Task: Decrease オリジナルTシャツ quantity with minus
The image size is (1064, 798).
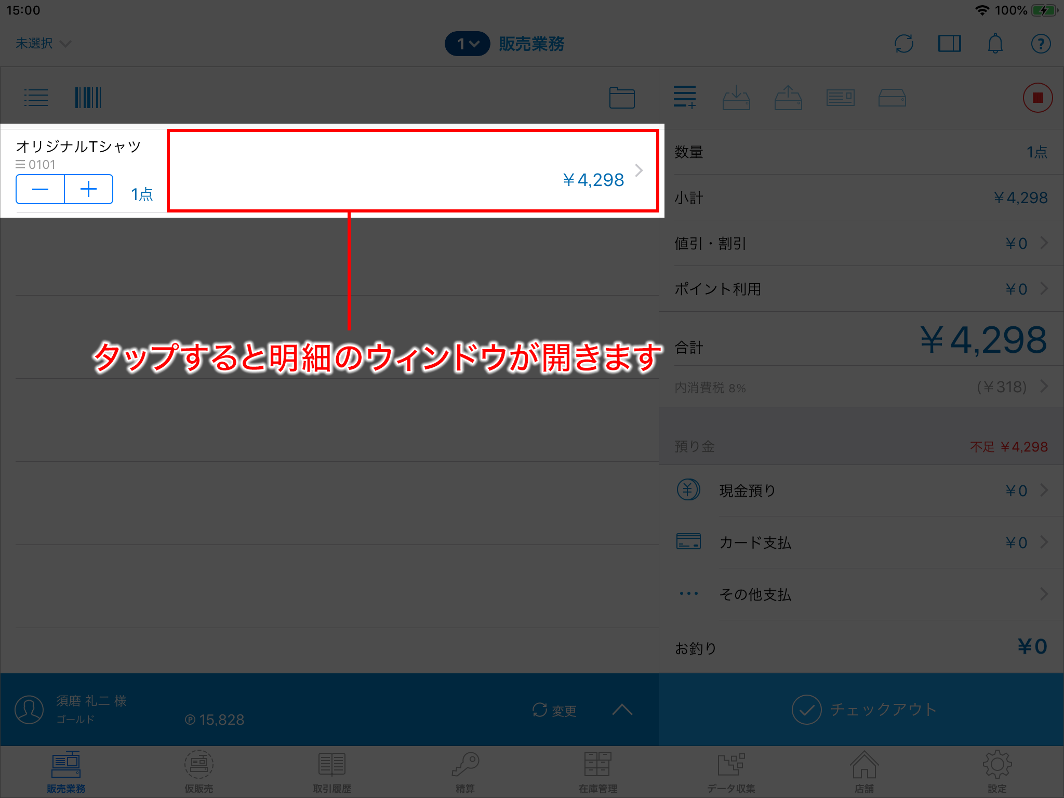Action: pyautogui.click(x=41, y=189)
